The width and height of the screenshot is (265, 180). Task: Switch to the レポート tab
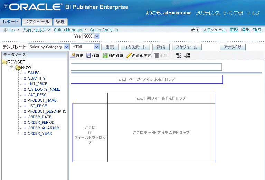10,22
